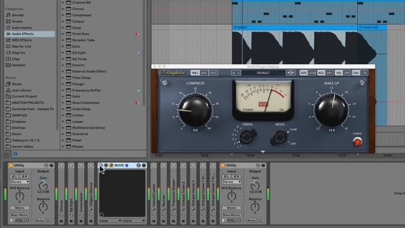Toggle the first Utility device activator
Viewport: 405px width, 228px height.
(11, 165)
